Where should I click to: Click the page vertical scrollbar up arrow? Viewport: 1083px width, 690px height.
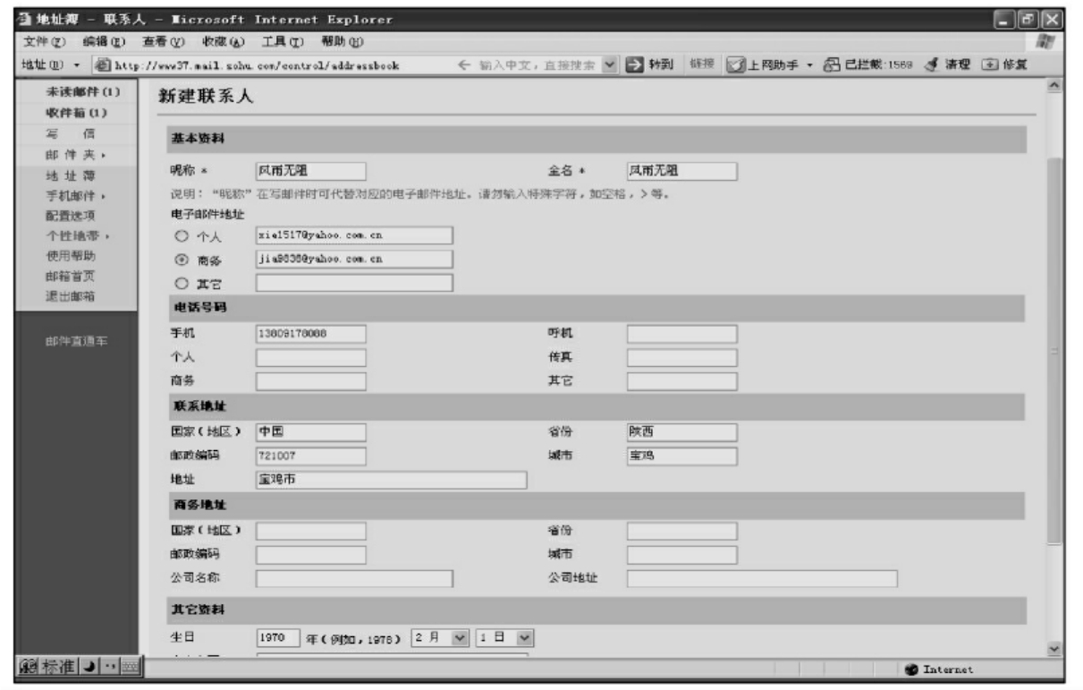tap(1054, 85)
